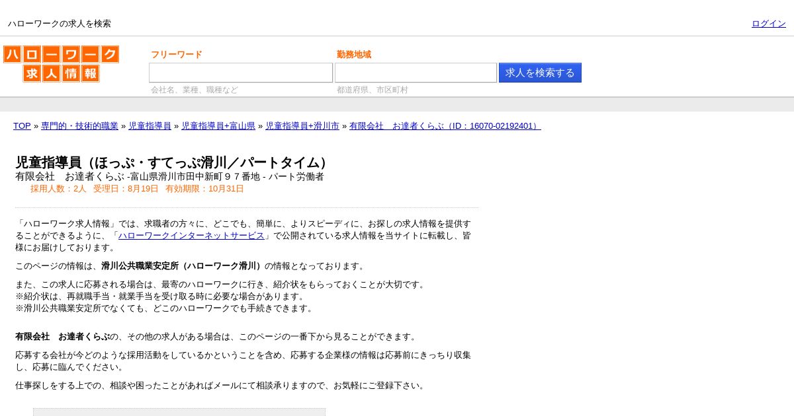Click the 求人を検索する button
794x416 pixels.
pyautogui.click(x=540, y=73)
